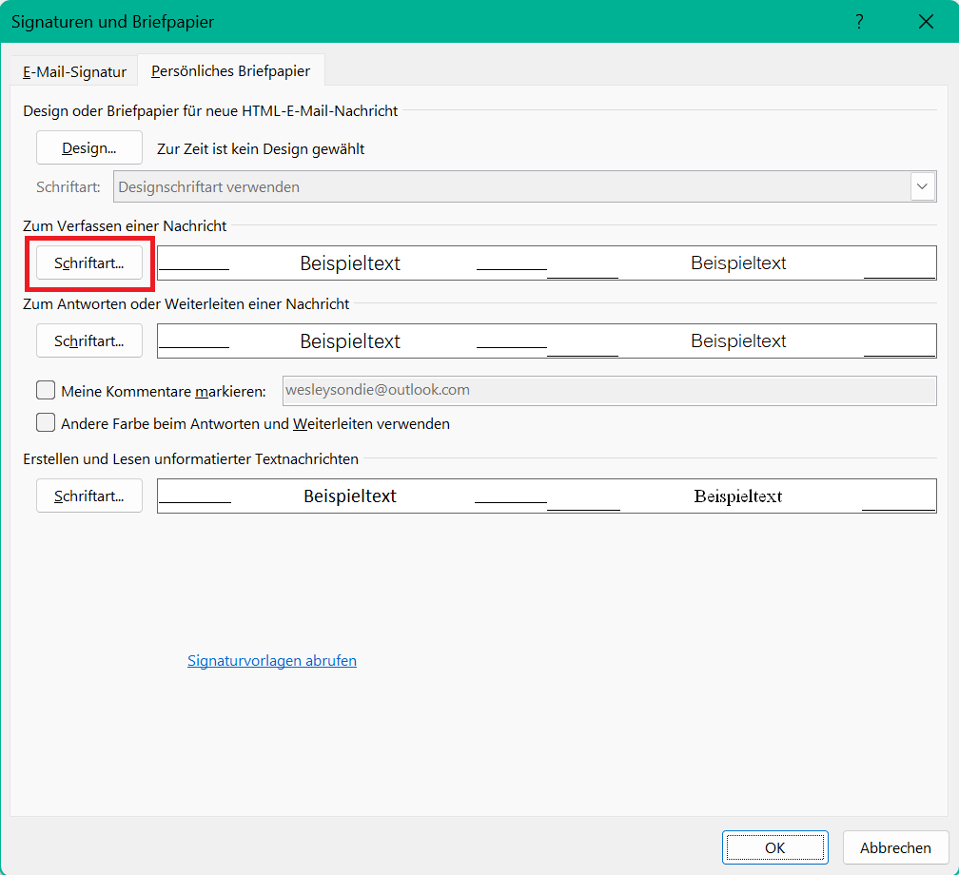Confirm with the OK button

click(774, 847)
